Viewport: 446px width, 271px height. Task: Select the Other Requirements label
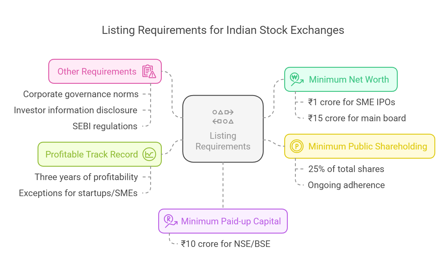97,72
